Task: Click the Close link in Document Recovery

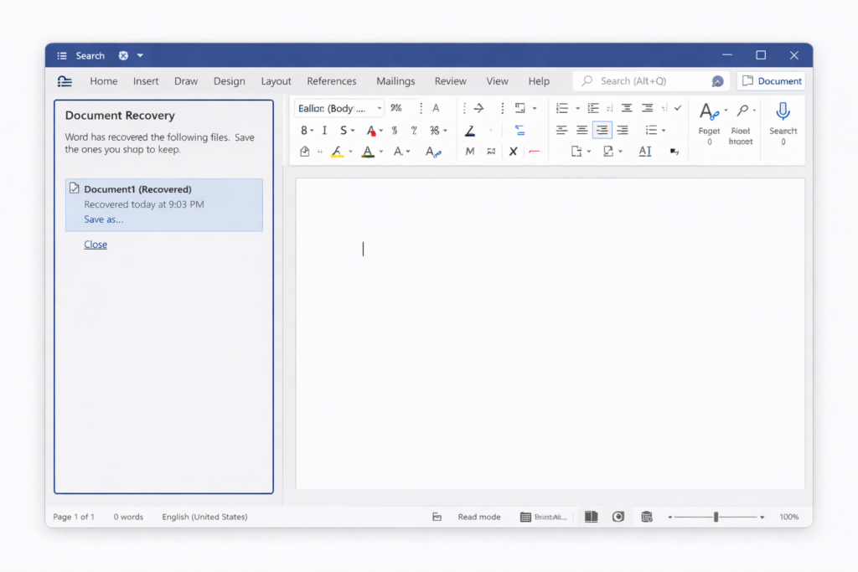Action: pyautogui.click(x=96, y=245)
